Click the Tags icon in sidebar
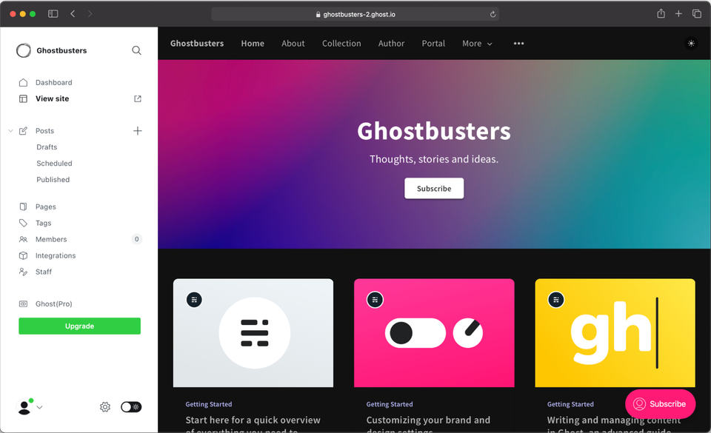 23,223
